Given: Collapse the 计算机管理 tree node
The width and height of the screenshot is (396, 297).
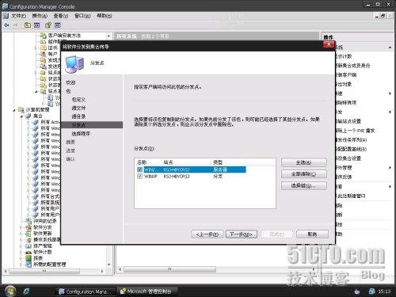Looking at the screenshot, I should tap(14, 110).
